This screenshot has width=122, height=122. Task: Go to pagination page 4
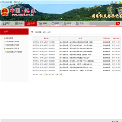point(51,75)
